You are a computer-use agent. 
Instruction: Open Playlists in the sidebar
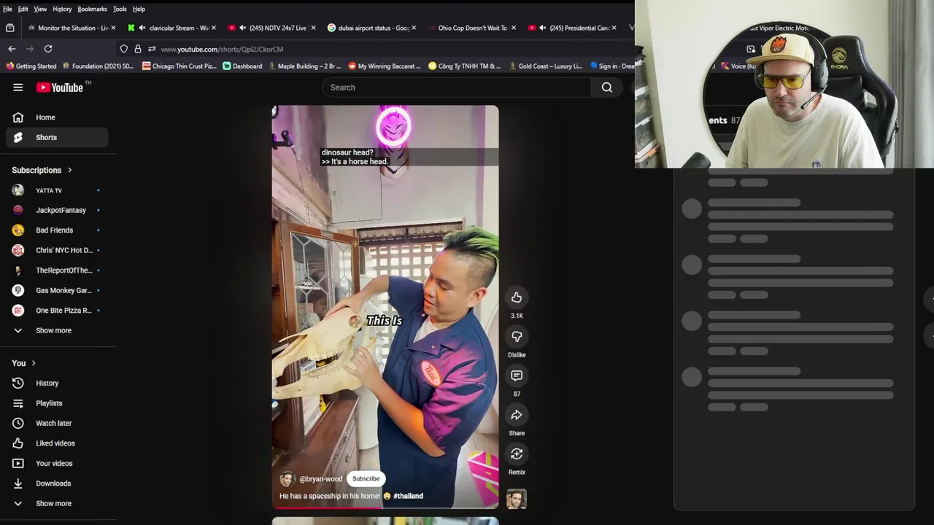(57, 403)
